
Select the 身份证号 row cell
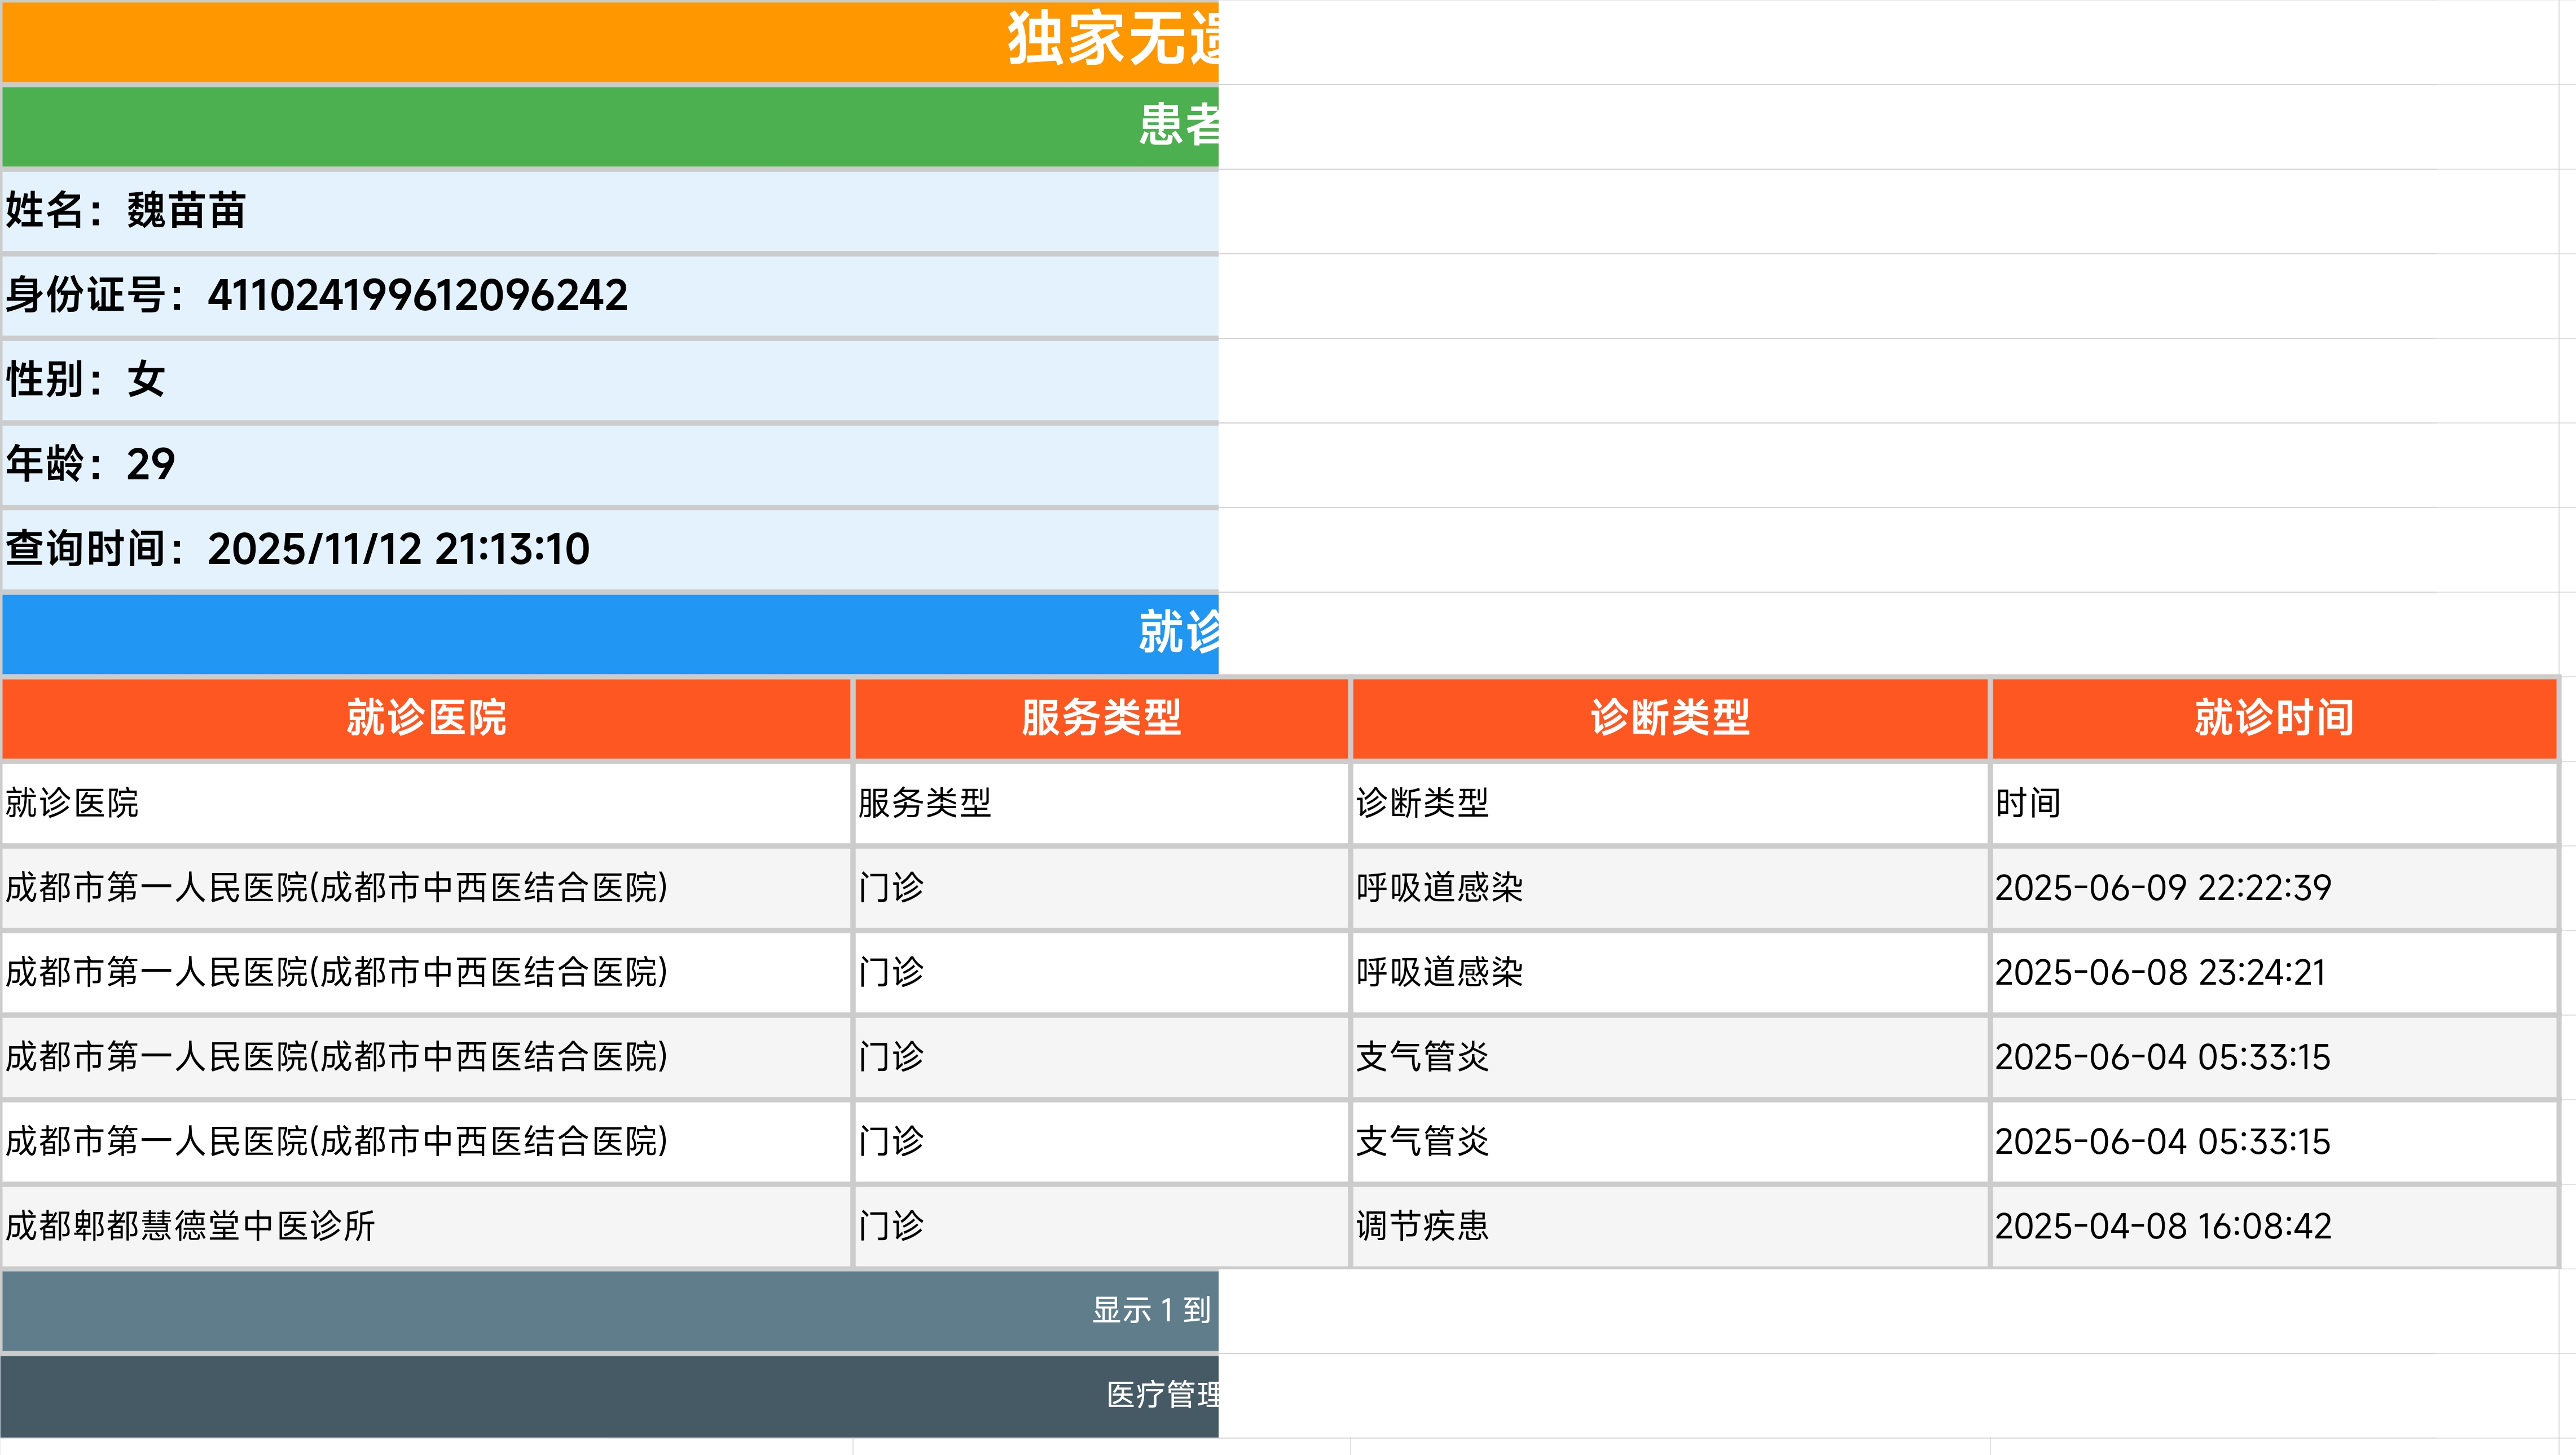click(x=610, y=296)
